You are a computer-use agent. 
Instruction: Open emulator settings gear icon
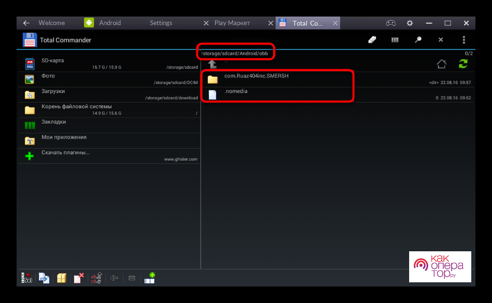(x=410, y=23)
